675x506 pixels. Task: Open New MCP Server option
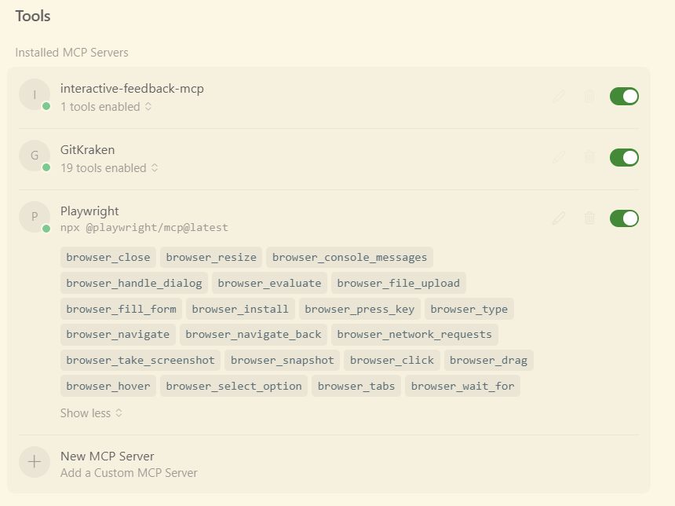(x=108, y=456)
